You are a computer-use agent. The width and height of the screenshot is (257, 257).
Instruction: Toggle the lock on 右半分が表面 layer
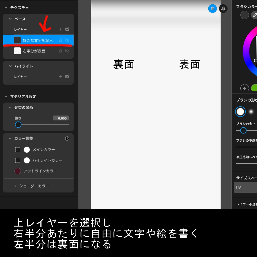point(61,51)
